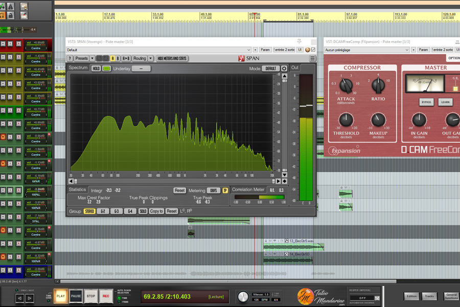Switch to the Edition tab
The image size is (460, 307).
pyautogui.click(x=411, y=296)
